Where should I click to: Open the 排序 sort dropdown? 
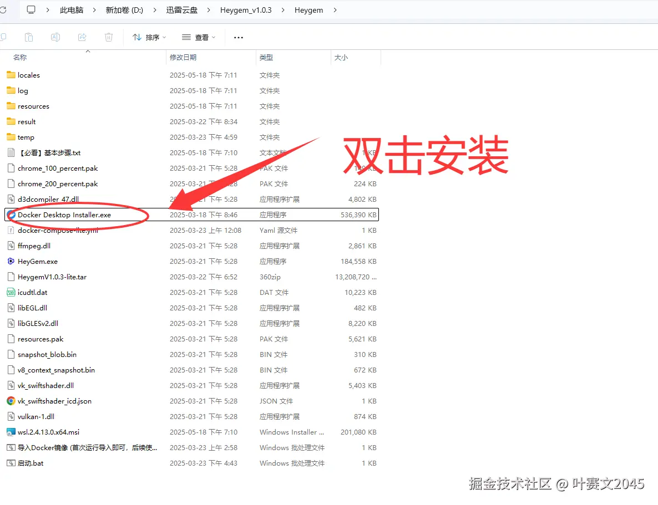[149, 37]
